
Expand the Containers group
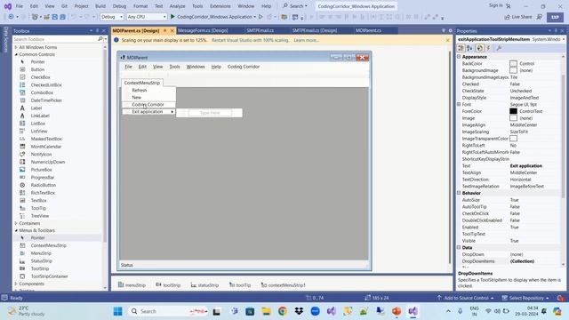(16, 223)
